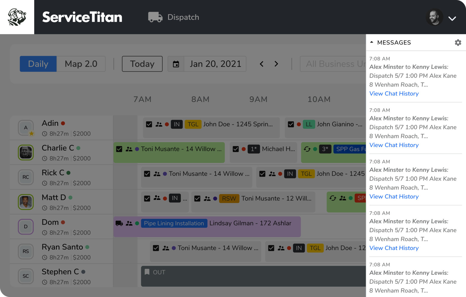
Task: Toggle checkbox on Rick C's Toni Musante job
Action: pyautogui.click(x=147, y=174)
